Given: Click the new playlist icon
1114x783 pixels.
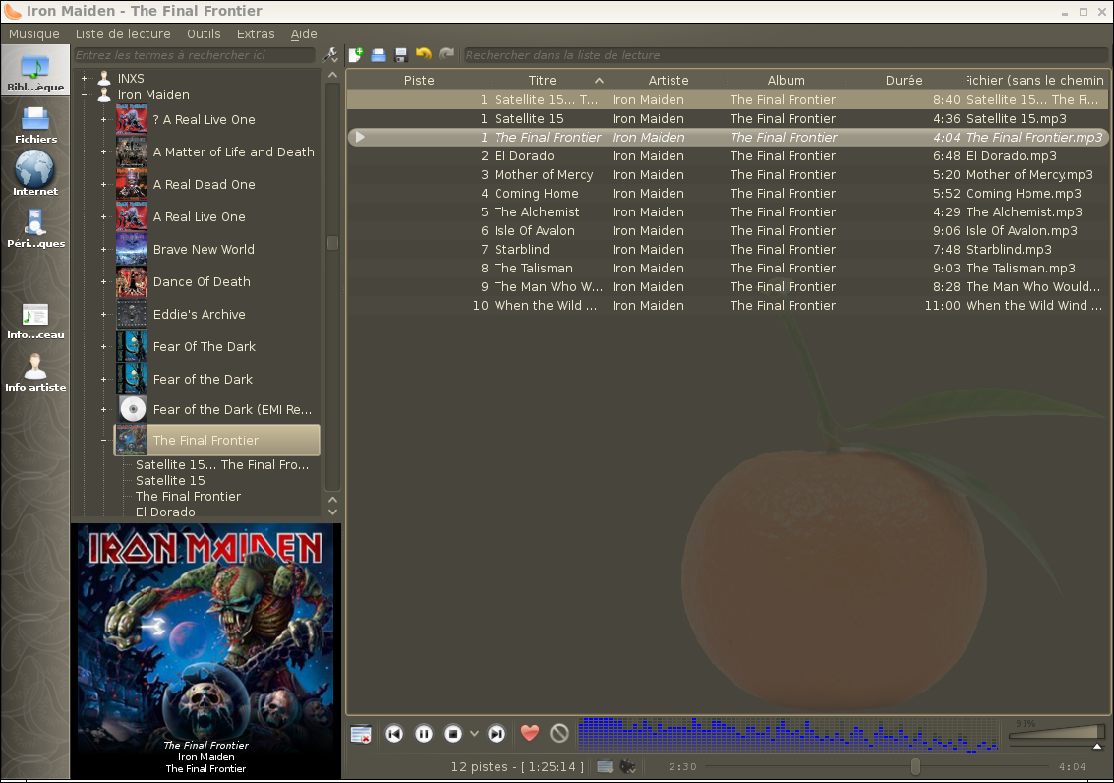Looking at the screenshot, I should click(356, 55).
